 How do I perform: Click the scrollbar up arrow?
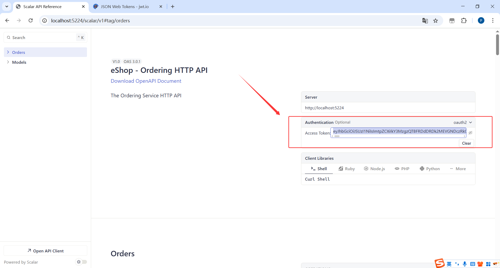497,31
